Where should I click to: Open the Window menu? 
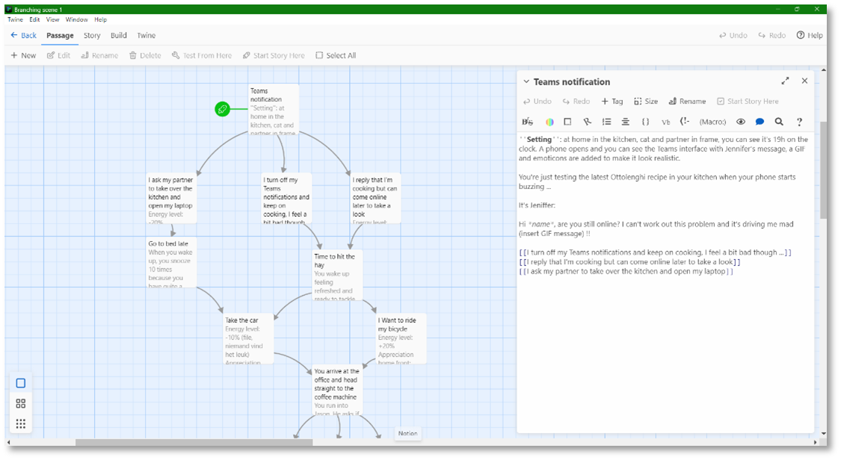76,19
